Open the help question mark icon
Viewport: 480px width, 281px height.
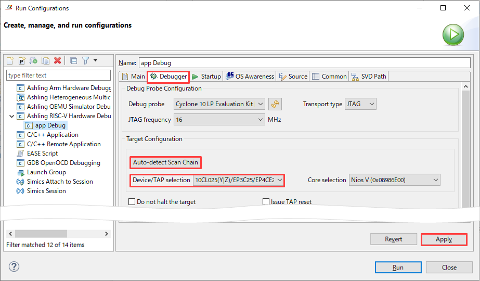tap(14, 266)
